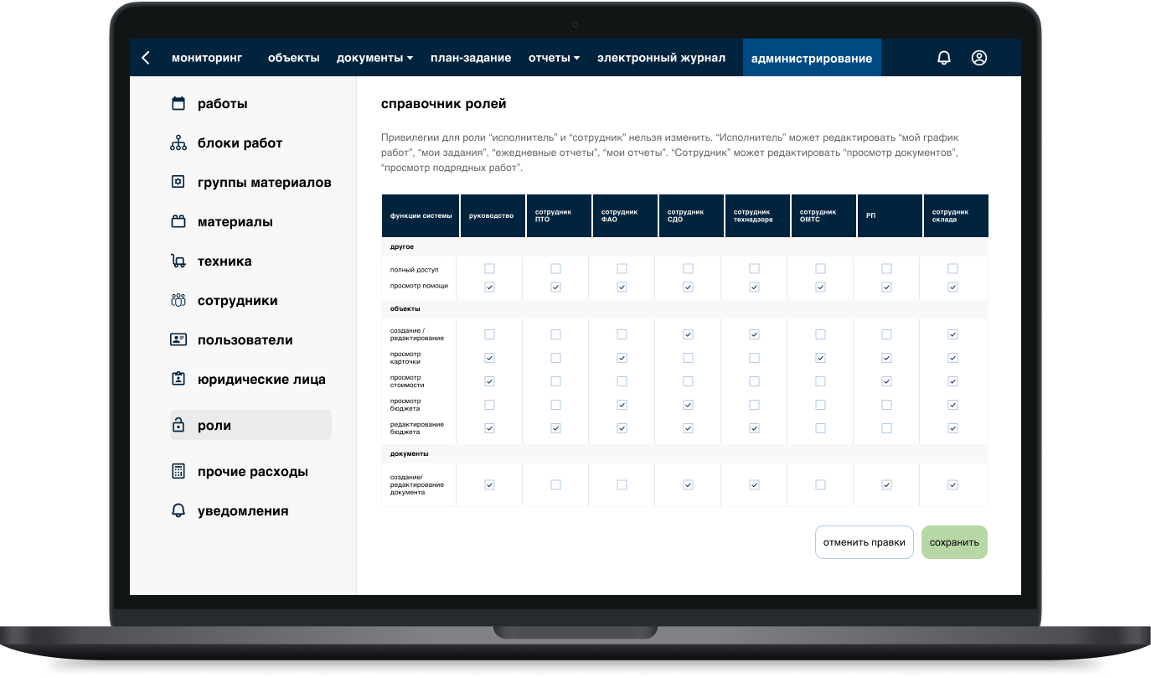Expand the отчеты dropdown in navigation
This screenshot has height=678, width=1151.
pyautogui.click(x=554, y=58)
